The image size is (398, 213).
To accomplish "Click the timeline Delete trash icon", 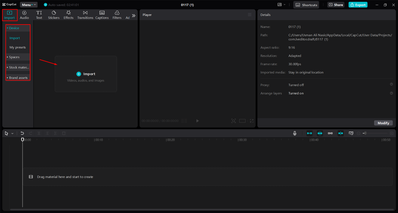I will click(64, 133).
